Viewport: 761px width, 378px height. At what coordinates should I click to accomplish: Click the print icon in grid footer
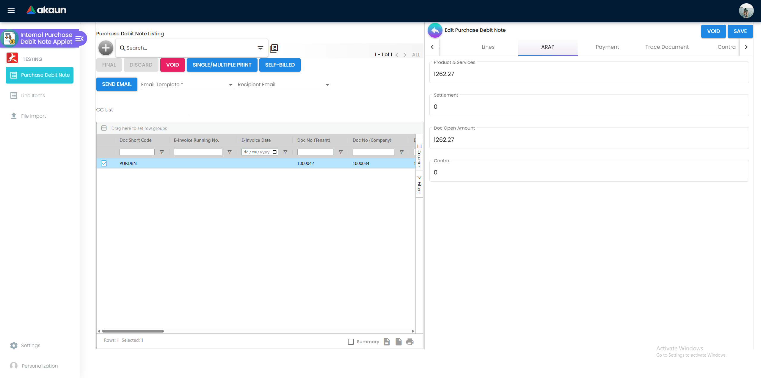(x=410, y=342)
